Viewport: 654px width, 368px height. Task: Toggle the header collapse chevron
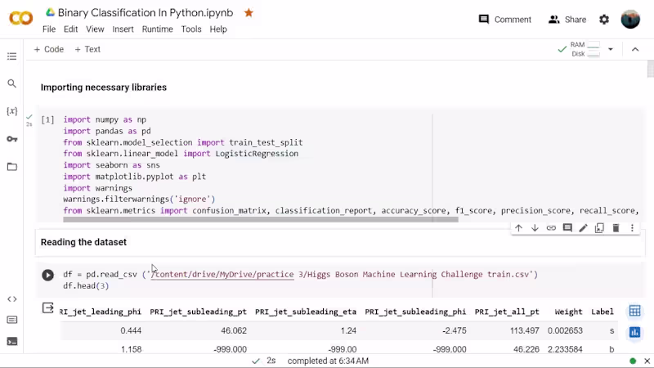(x=636, y=49)
